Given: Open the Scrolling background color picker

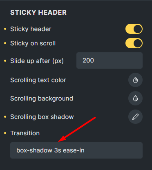Looking at the screenshot, I should (x=135, y=98).
